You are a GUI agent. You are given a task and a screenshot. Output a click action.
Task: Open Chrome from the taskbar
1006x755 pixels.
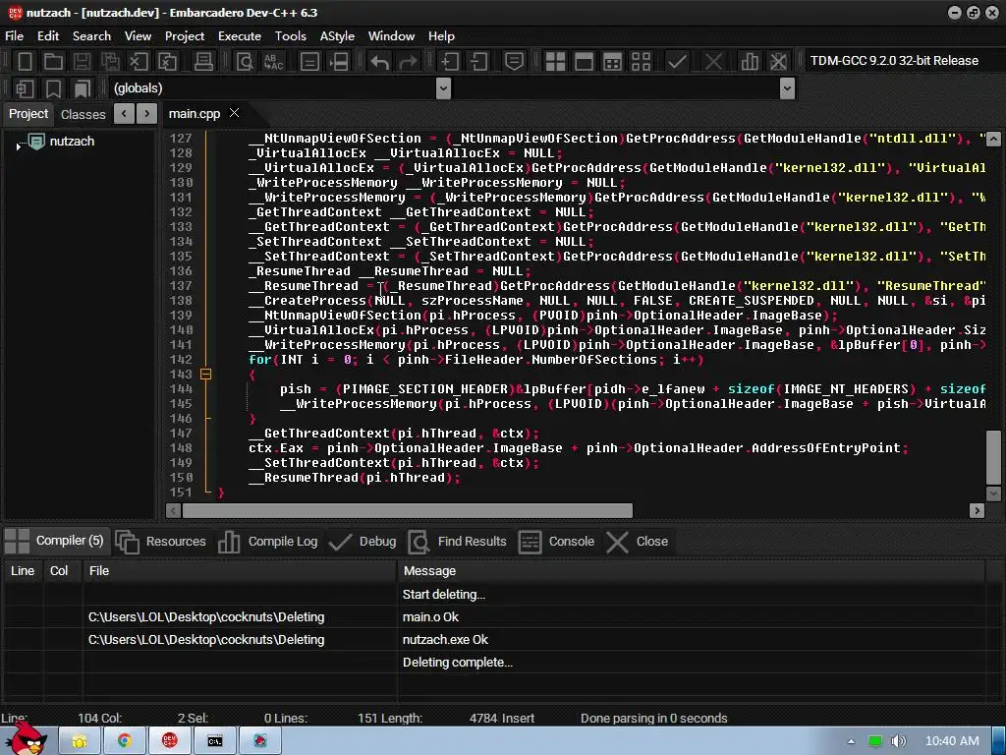[x=125, y=741]
